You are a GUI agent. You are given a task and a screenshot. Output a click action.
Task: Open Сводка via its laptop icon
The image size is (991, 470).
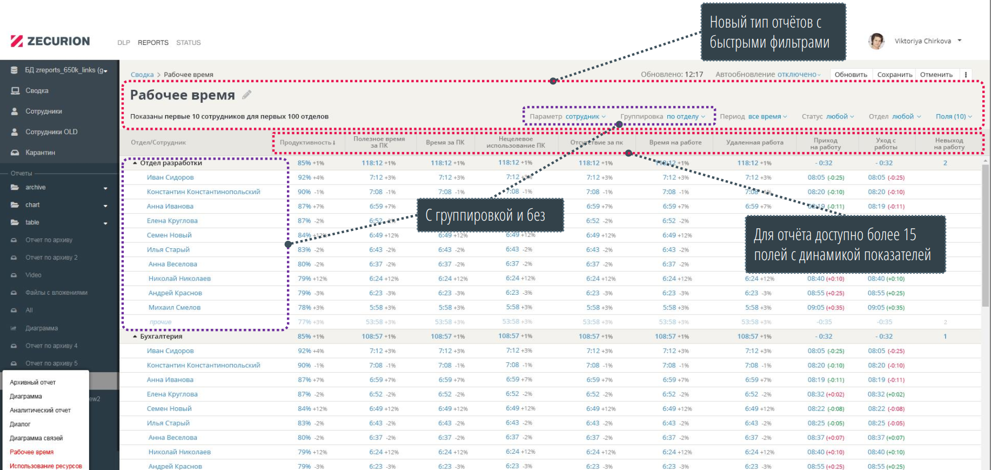click(x=15, y=91)
